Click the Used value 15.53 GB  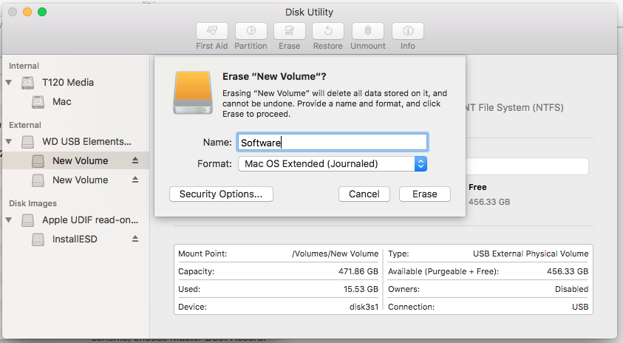[361, 289]
